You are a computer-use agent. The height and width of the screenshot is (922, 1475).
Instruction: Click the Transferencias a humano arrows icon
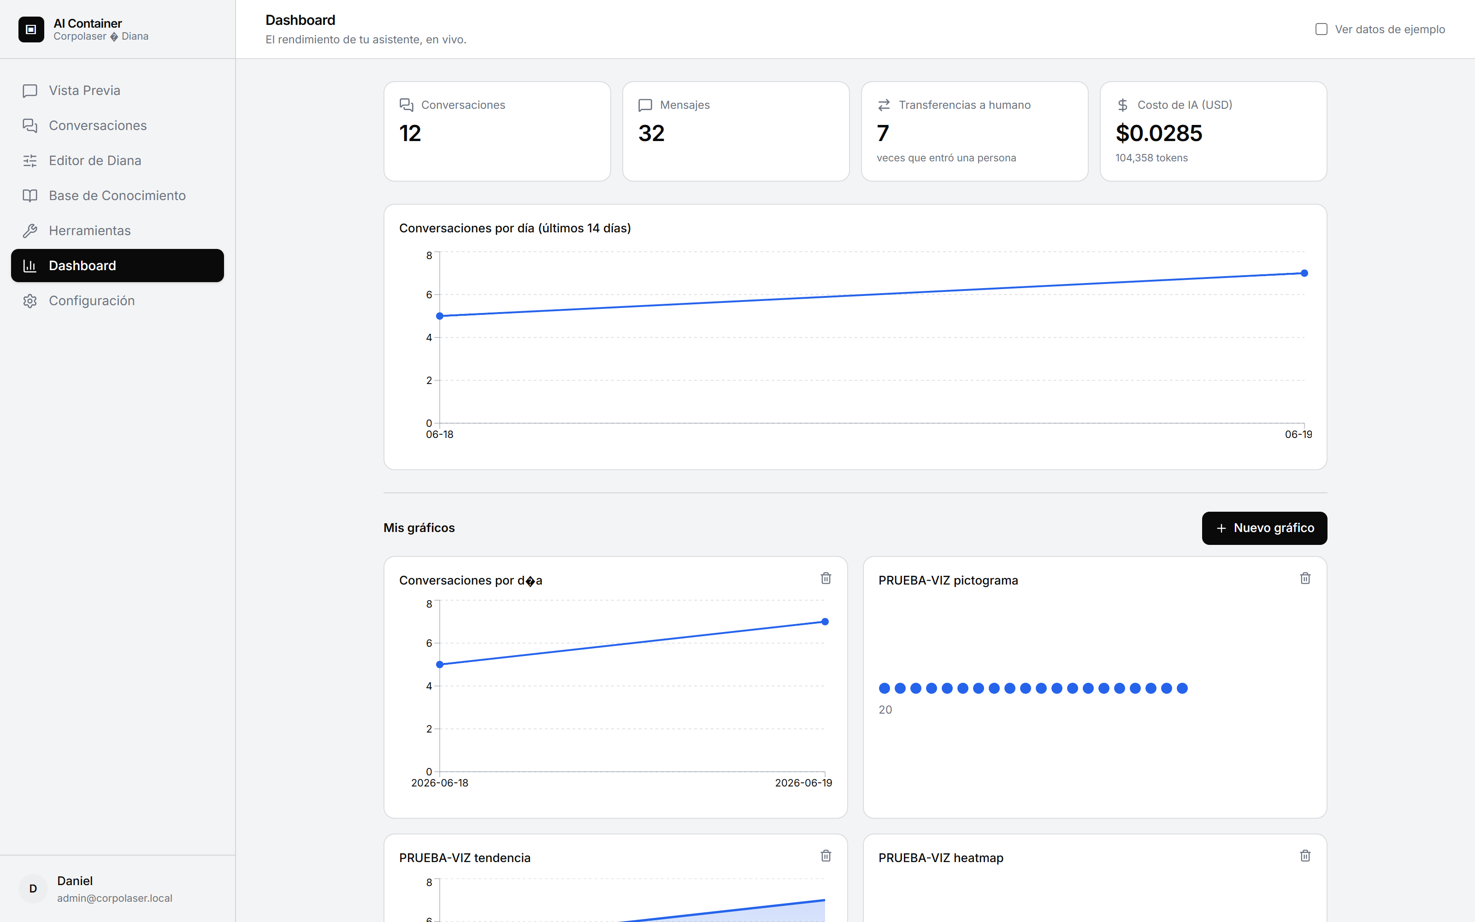(x=884, y=105)
